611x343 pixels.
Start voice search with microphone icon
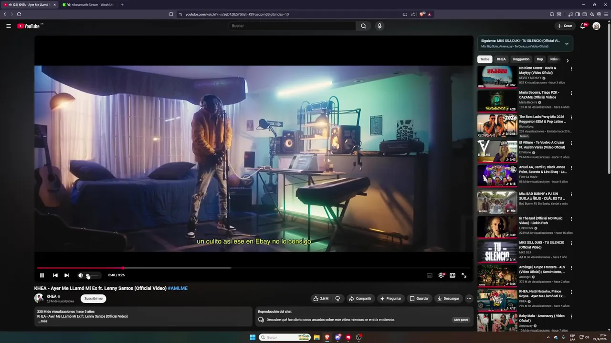[x=379, y=26]
